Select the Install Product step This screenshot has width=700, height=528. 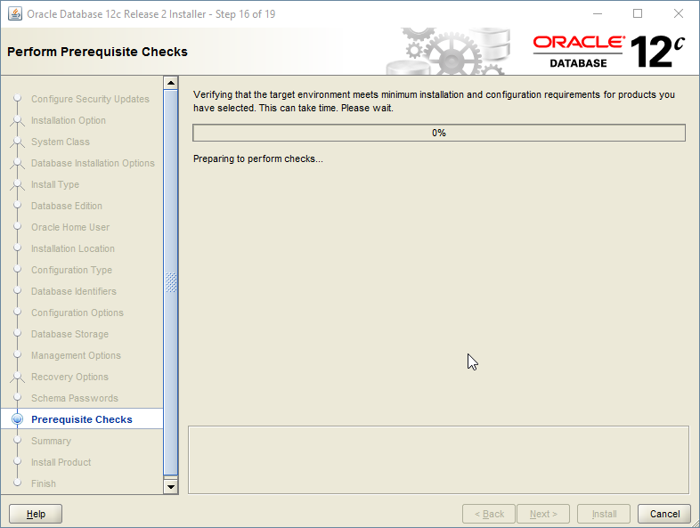point(61,462)
